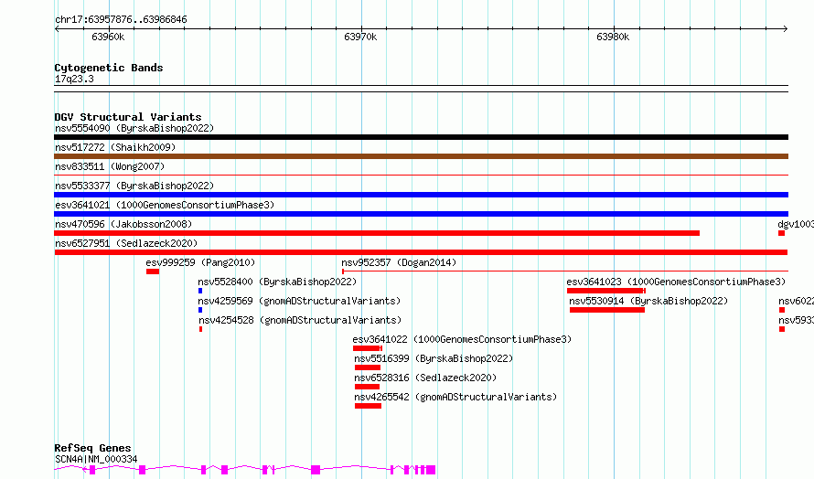Screen dimensions: 814x479
Task: Click the brown nsv517272 variant bar
Action: point(421,156)
